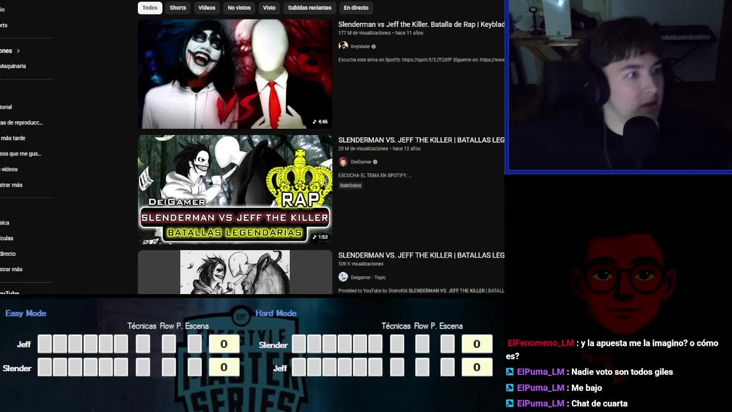Open DeiGamer RAP Batallas Legendarias thumbnail

pos(234,189)
